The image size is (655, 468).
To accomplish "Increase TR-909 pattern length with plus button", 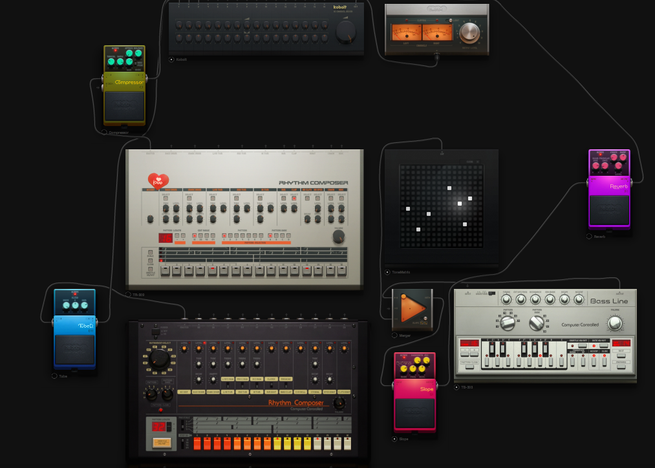I will [x=183, y=236].
